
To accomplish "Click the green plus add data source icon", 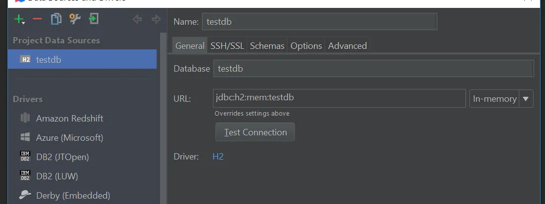I will click(19, 19).
